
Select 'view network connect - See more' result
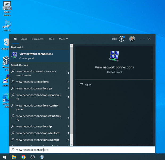pos(40,73)
